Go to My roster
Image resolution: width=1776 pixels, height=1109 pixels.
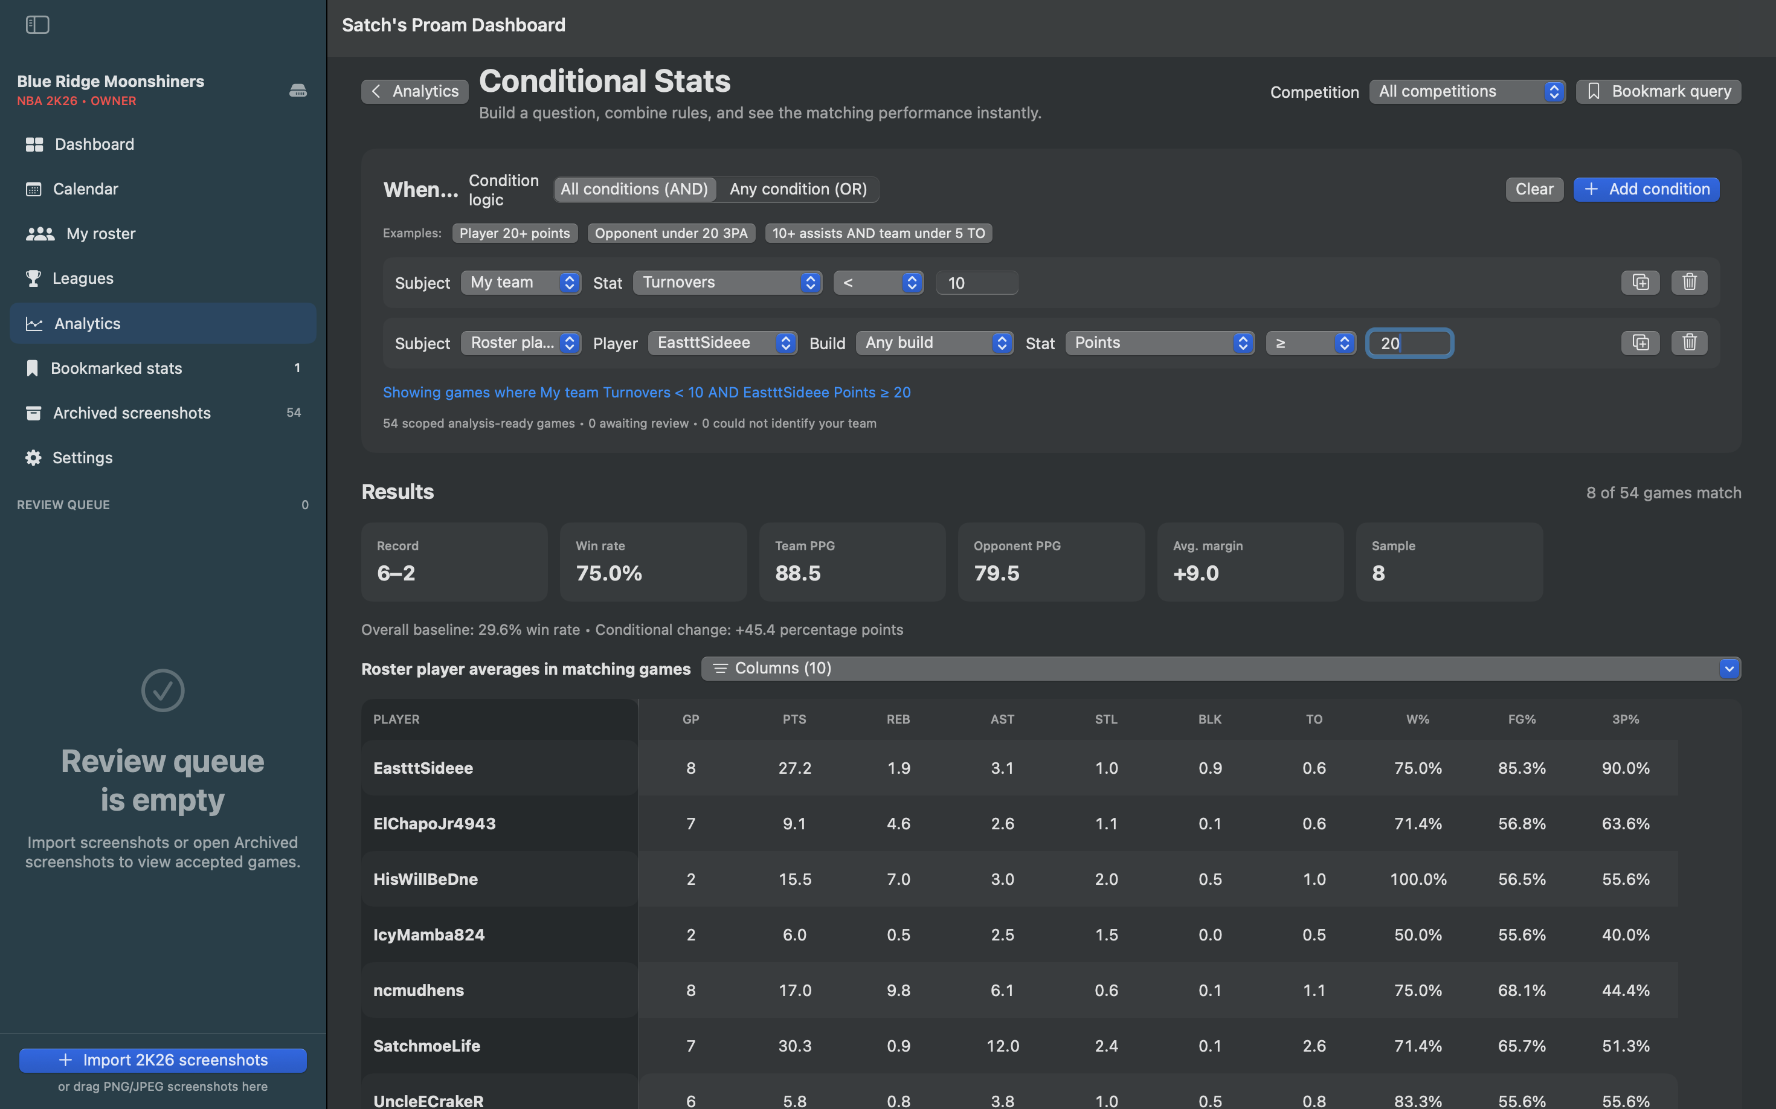[163, 233]
